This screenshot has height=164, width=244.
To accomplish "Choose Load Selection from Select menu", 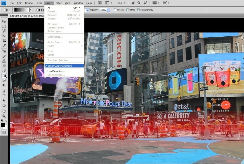I will 64,71.
